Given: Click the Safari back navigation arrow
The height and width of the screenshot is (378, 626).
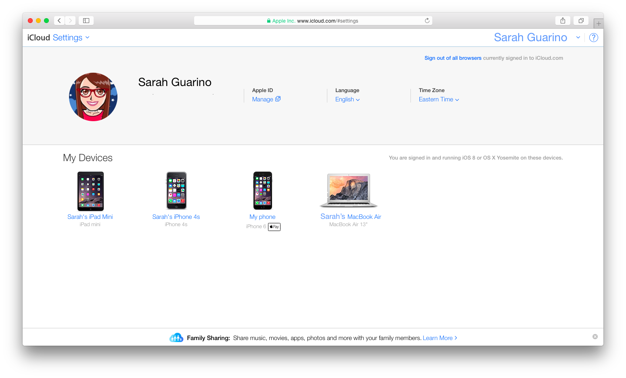Looking at the screenshot, I should tap(59, 21).
